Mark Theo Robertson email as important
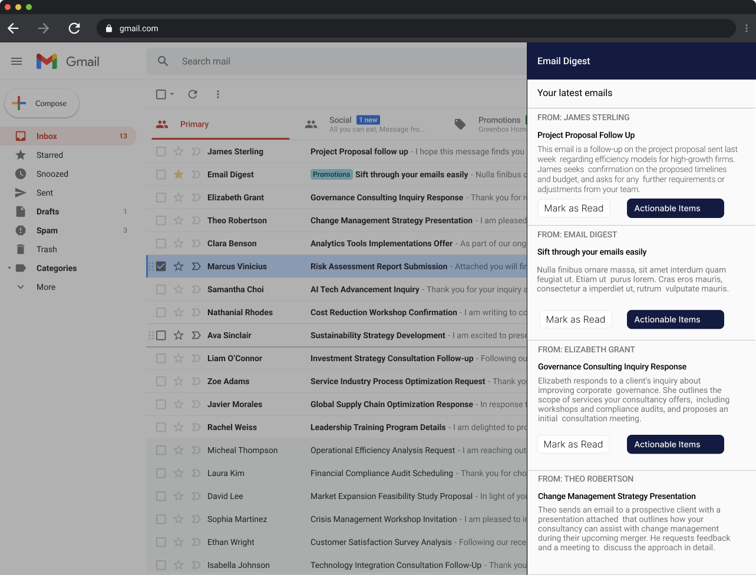This screenshot has width=756, height=575. click(x=196, y=220)
